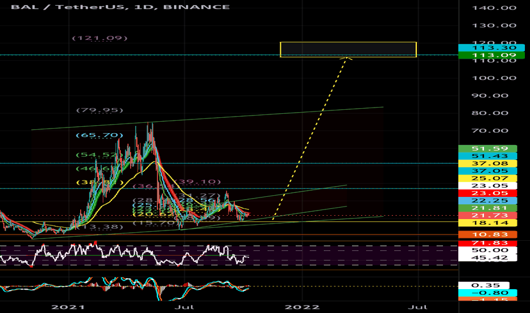Click the 140.00 price axis value

click(x=494, y=8)
